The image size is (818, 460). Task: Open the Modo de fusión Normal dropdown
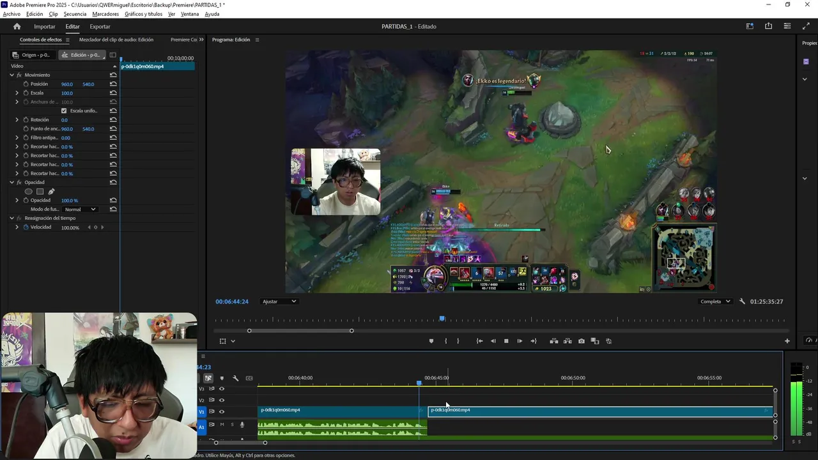pos(80,210)
